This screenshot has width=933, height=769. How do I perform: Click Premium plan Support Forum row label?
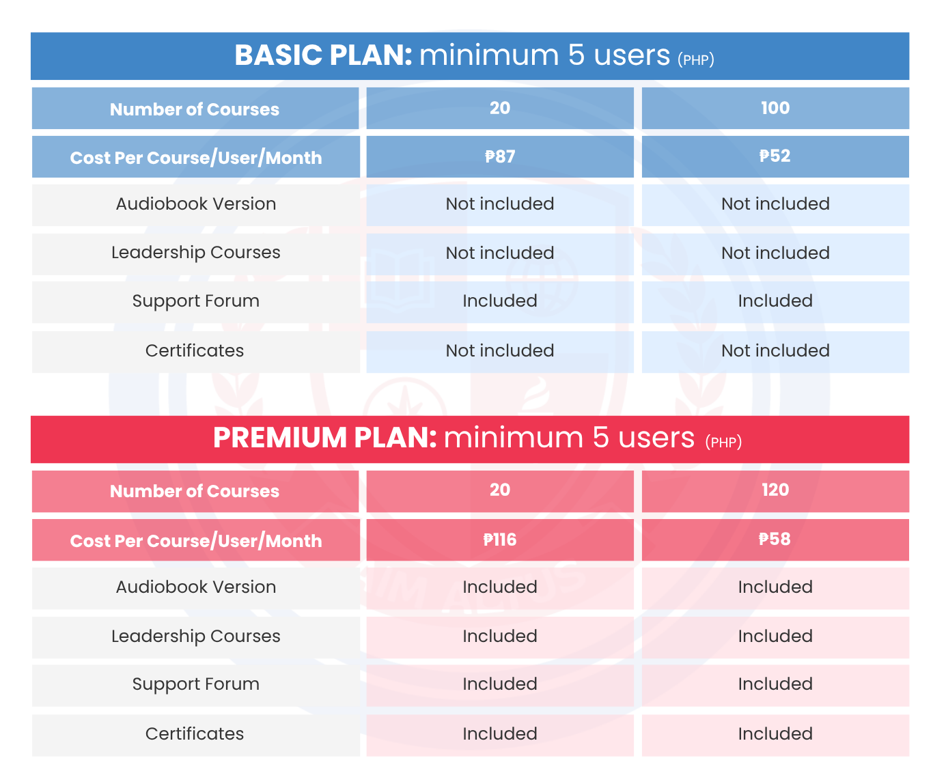[195, 685]
